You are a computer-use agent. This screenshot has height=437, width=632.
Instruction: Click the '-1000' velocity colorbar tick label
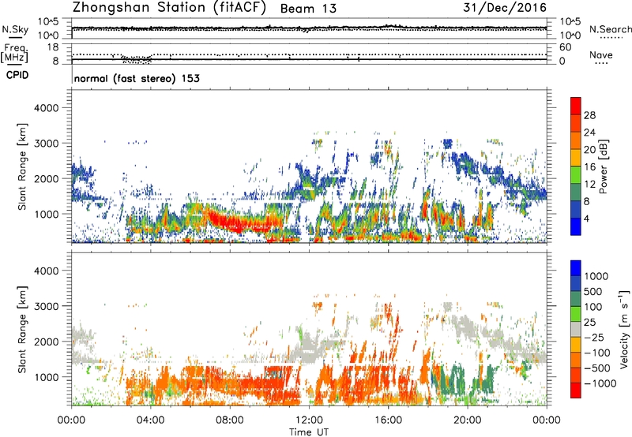click(x=600, y=383)
